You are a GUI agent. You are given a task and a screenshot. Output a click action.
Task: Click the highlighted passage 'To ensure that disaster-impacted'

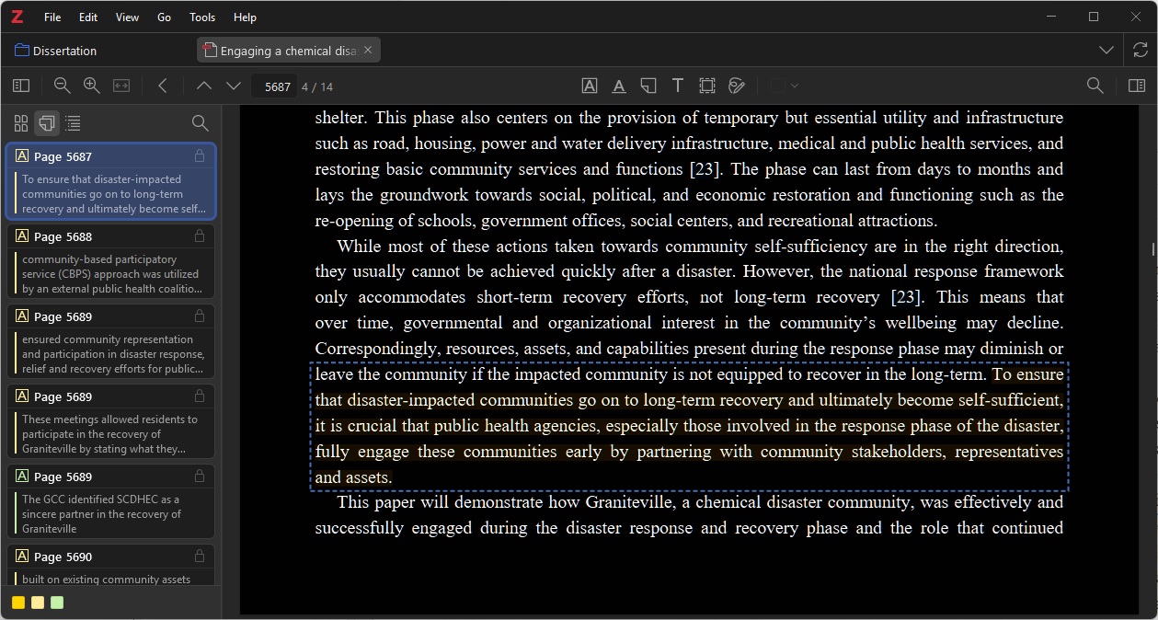(x=689, y=426)
